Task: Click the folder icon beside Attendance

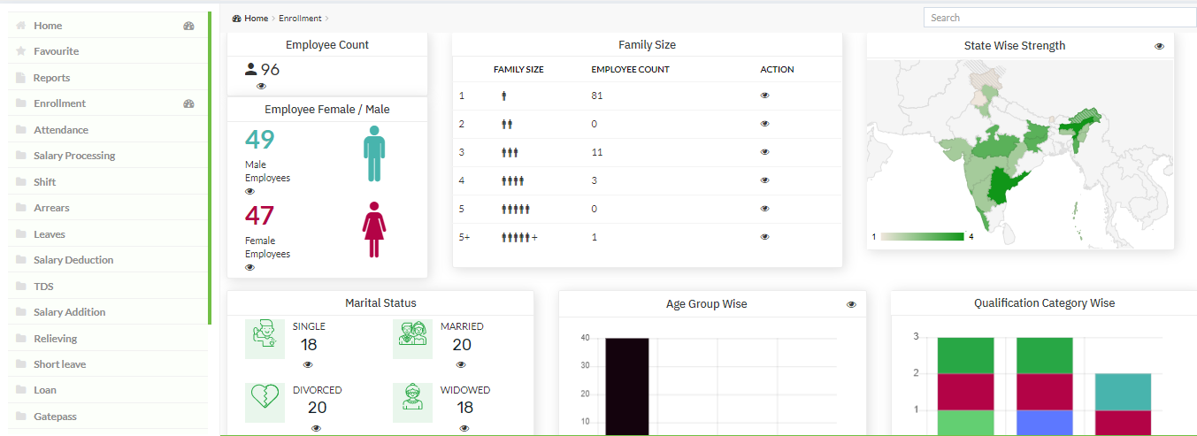Action: coord(20,130)
